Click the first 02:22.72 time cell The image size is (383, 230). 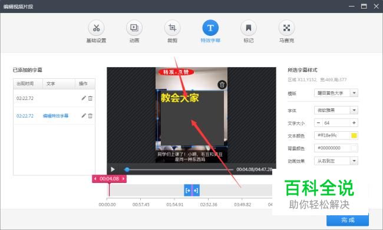(x=25, y=98)
